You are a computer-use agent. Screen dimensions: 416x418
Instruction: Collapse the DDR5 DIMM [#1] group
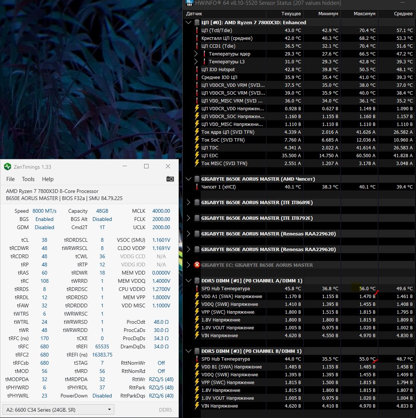pos(188,281)
